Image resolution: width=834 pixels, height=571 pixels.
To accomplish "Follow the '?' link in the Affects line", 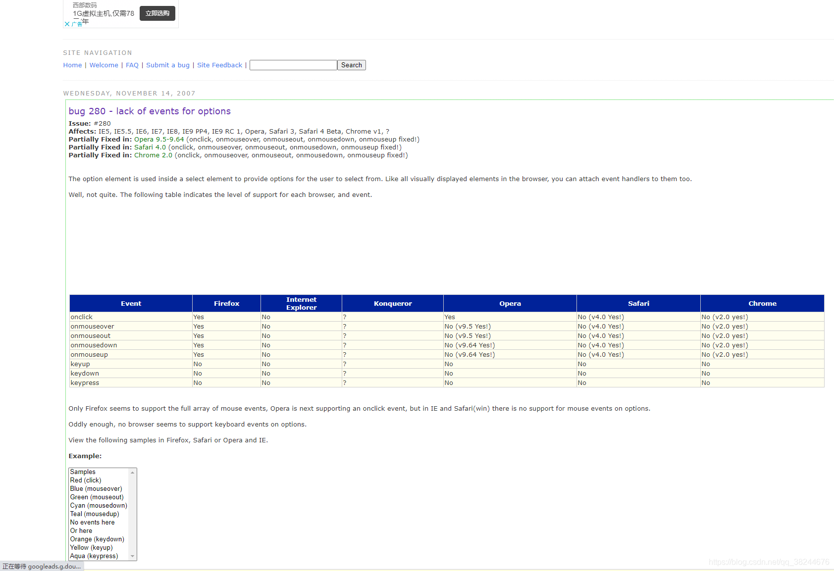I will 388,132.
